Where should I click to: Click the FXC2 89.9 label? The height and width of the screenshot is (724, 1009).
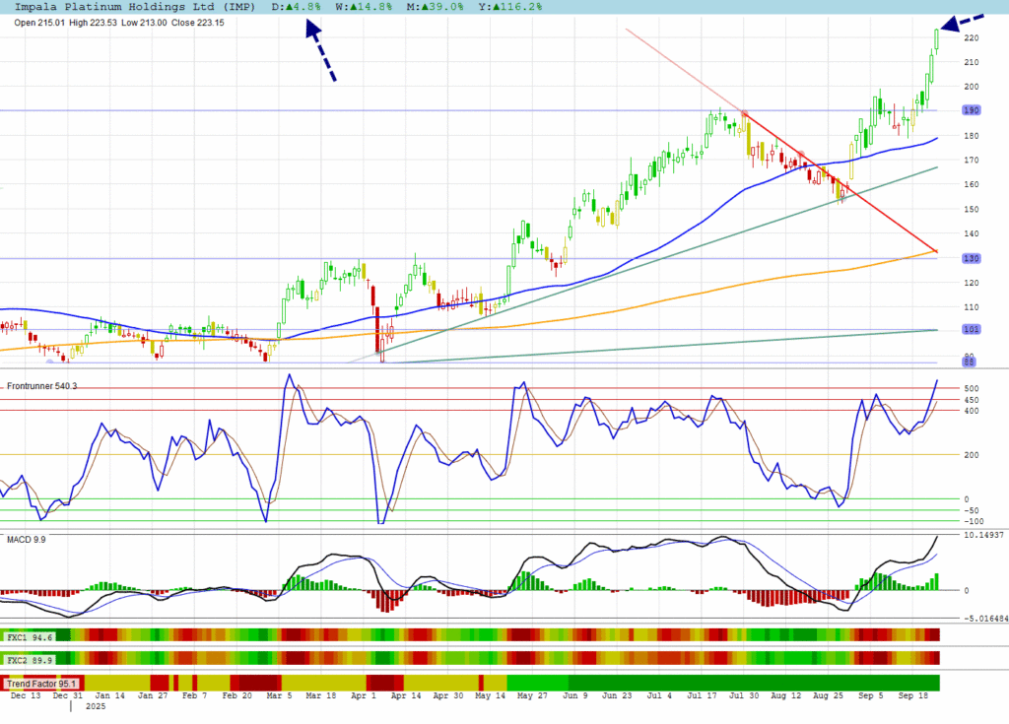coord(28,659)
